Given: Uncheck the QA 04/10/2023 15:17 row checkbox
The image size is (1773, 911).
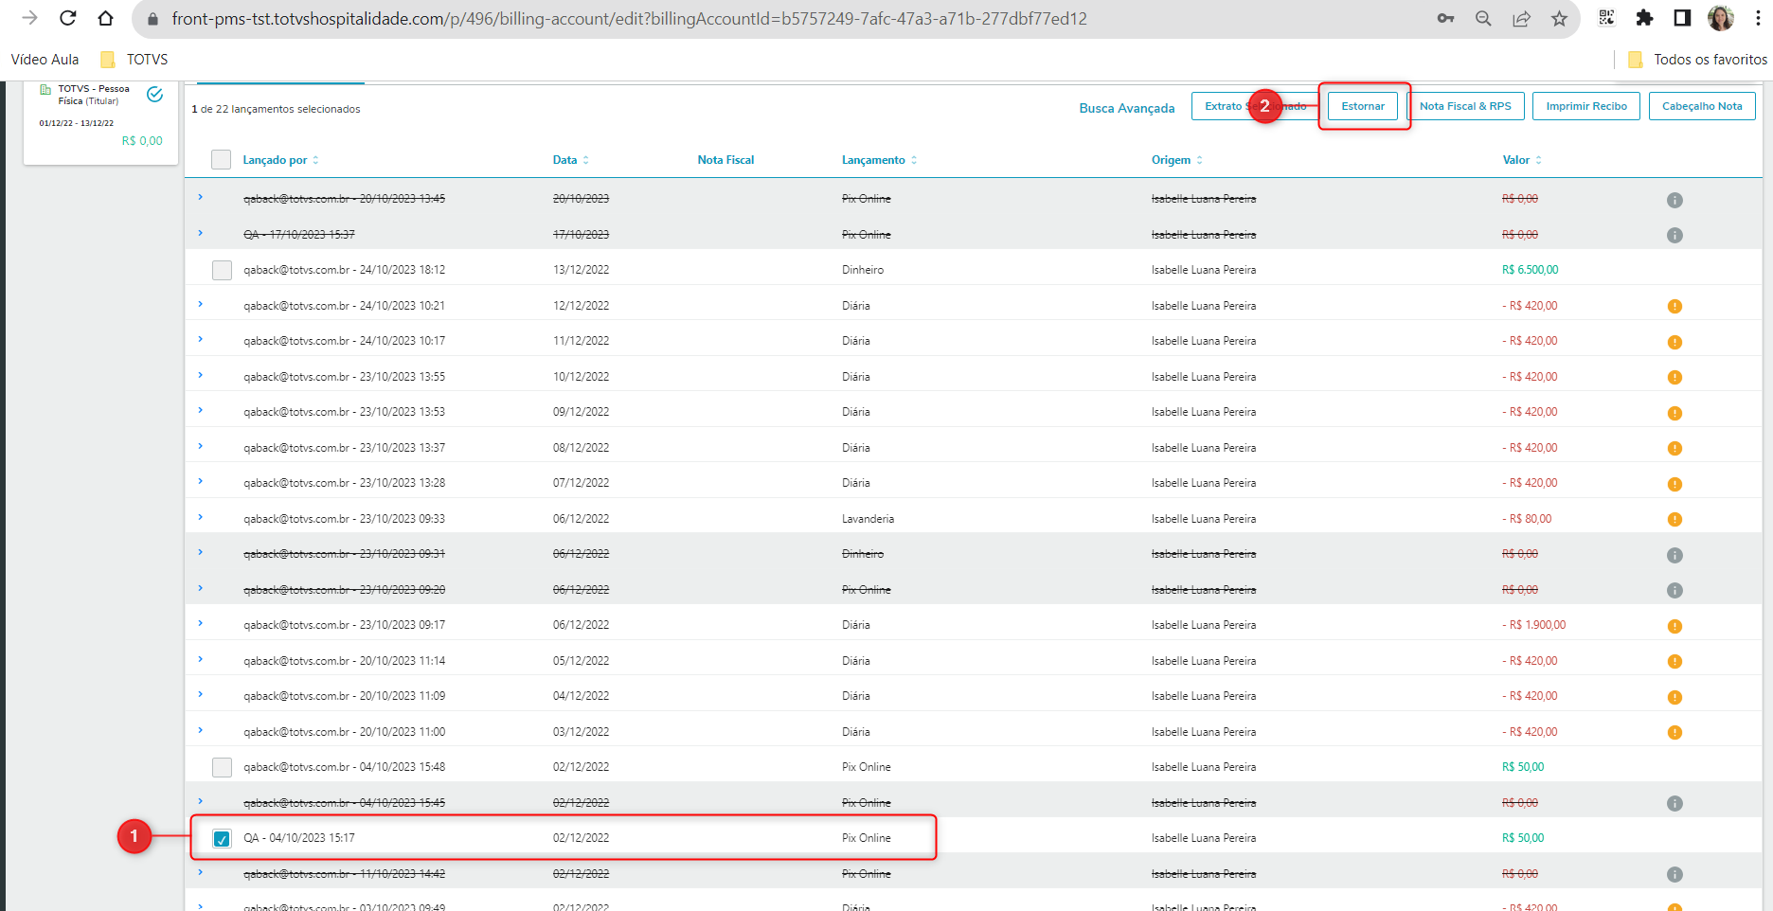Looking at the screenshot, I should [x=222, y=839].
